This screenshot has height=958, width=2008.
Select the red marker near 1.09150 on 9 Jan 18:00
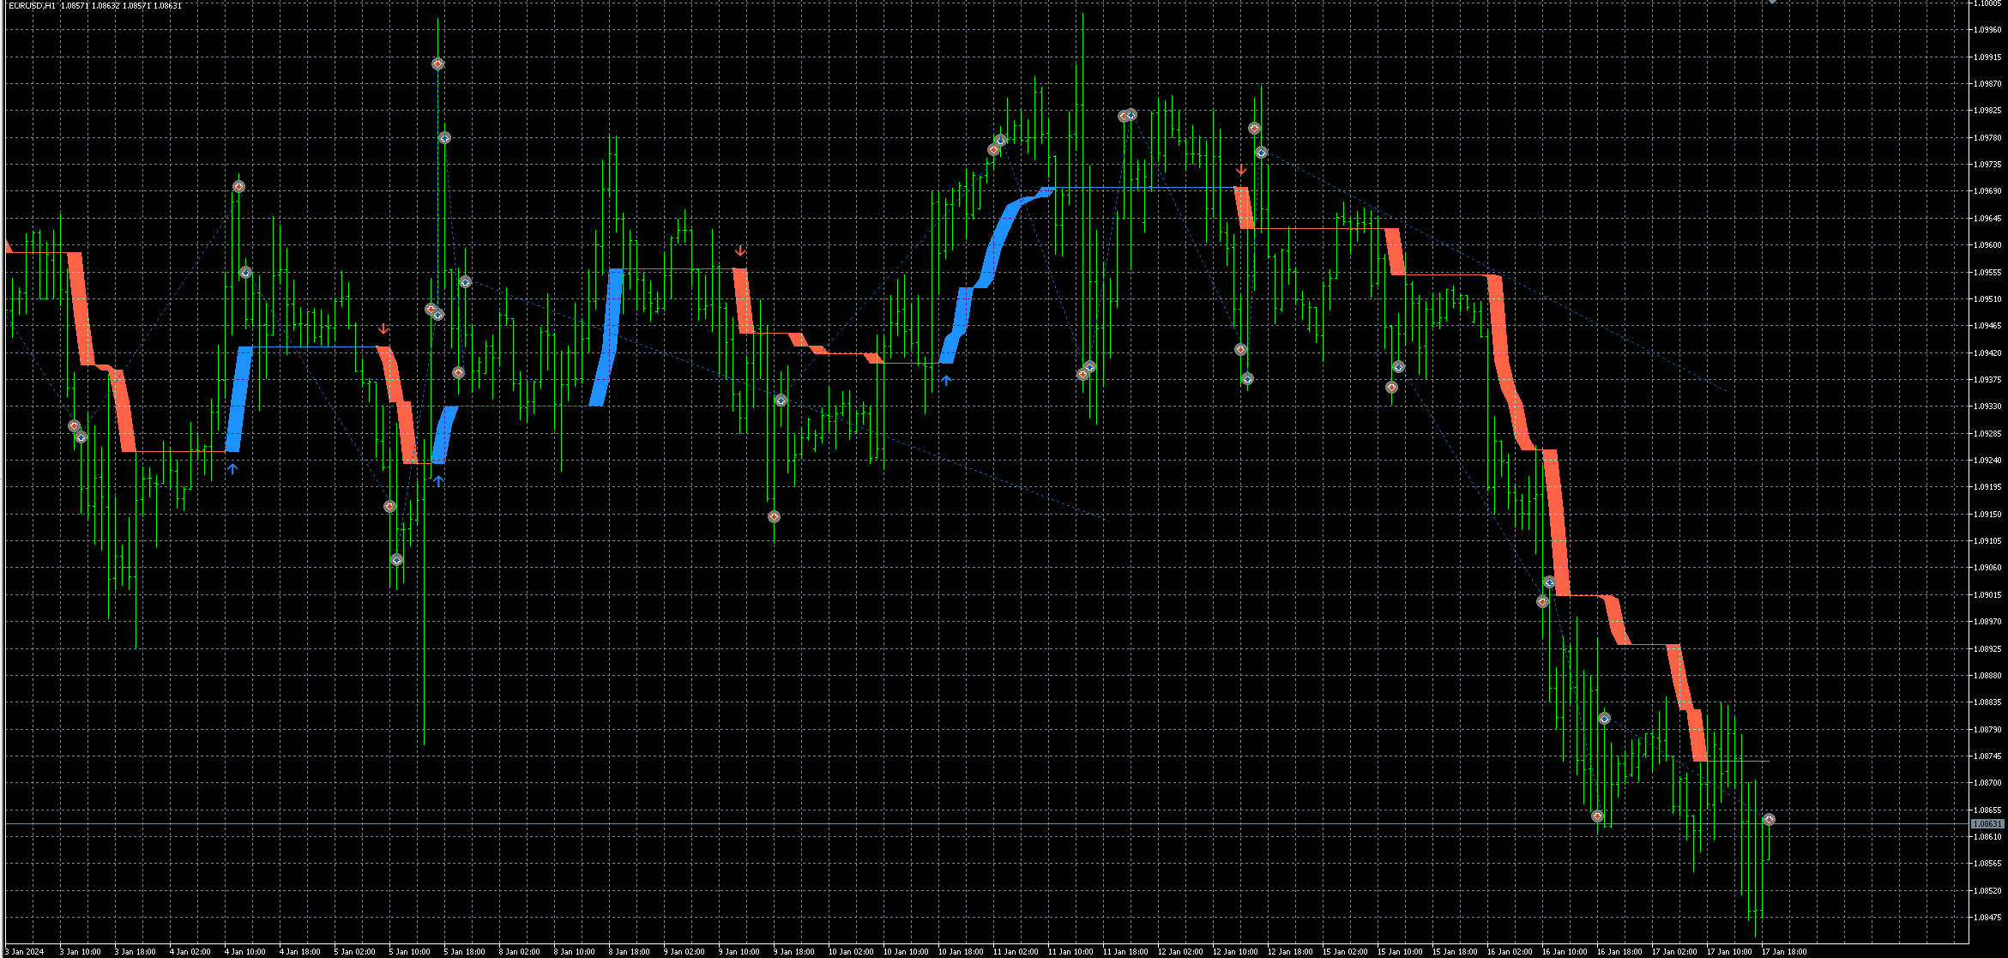click(x=774, y=517)
